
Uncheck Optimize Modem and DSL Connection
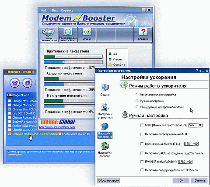click(x=10, y=134)
